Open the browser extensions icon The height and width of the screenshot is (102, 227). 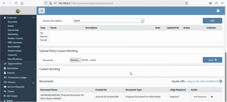click(216, 3)
